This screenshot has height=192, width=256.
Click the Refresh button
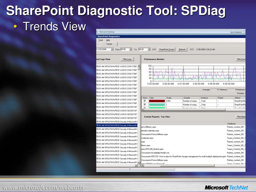click(x=182, y=49)
